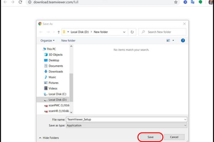Select Desktop in navigation pane
This screenshot has height=142, width=214.
[x=52, y=60]
